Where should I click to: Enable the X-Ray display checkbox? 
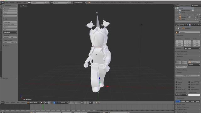coord(189,87)
